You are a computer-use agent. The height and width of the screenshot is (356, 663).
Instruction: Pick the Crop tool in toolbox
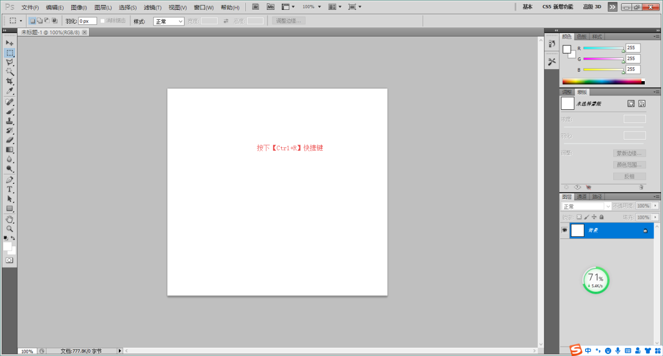(9, 81)
